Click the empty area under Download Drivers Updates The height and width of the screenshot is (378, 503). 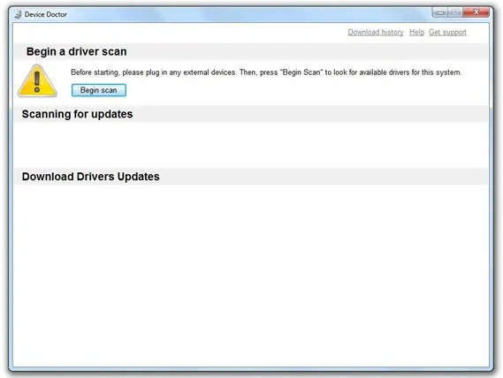(251, 275)
